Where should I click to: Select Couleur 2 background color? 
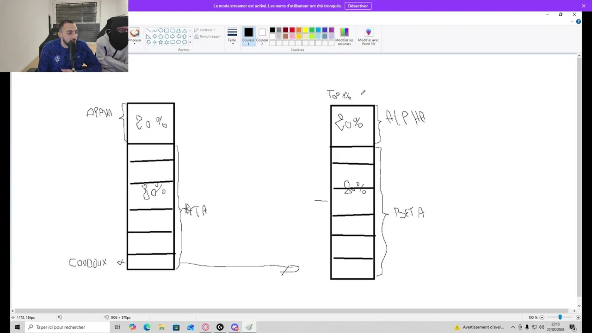coord(262,36)
